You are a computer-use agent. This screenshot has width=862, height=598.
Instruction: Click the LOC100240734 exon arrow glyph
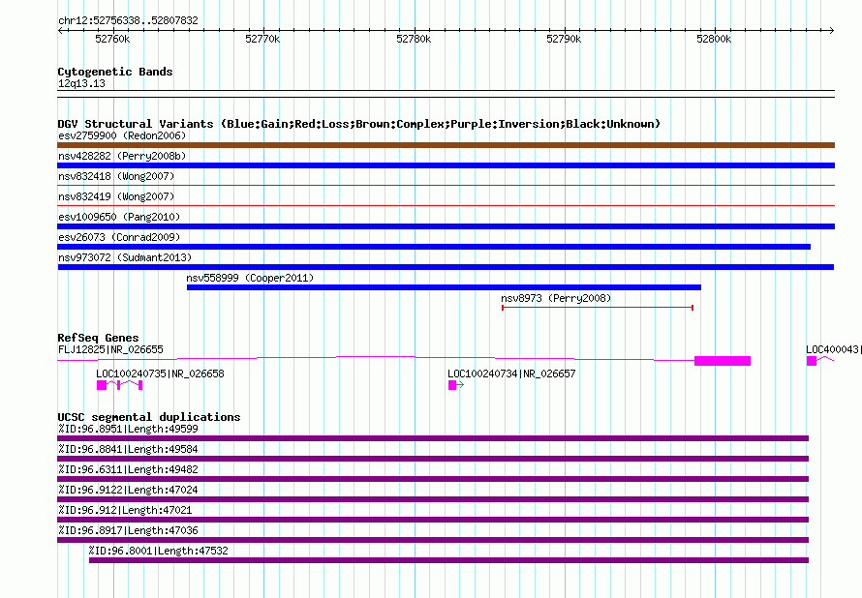coord(456,385)
